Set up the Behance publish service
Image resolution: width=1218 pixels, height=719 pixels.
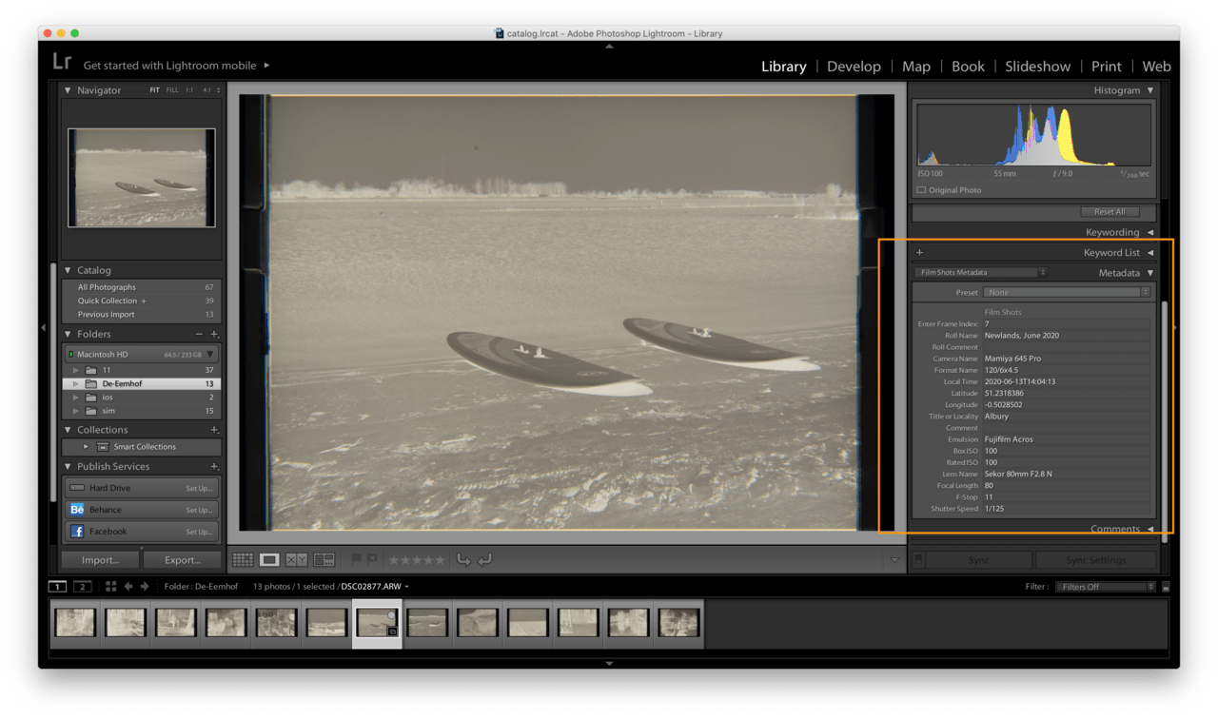(x=198, y=510)
